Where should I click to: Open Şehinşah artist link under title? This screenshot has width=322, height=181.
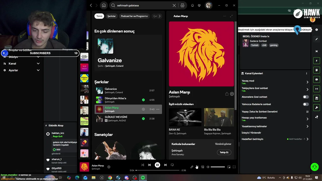pos(174,97)
